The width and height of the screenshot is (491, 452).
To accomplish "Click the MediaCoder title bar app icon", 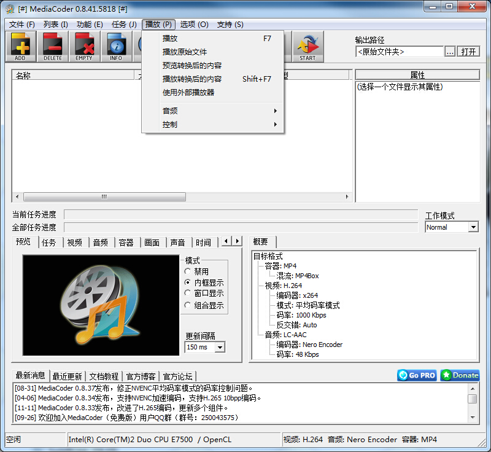I will [10, 9].
